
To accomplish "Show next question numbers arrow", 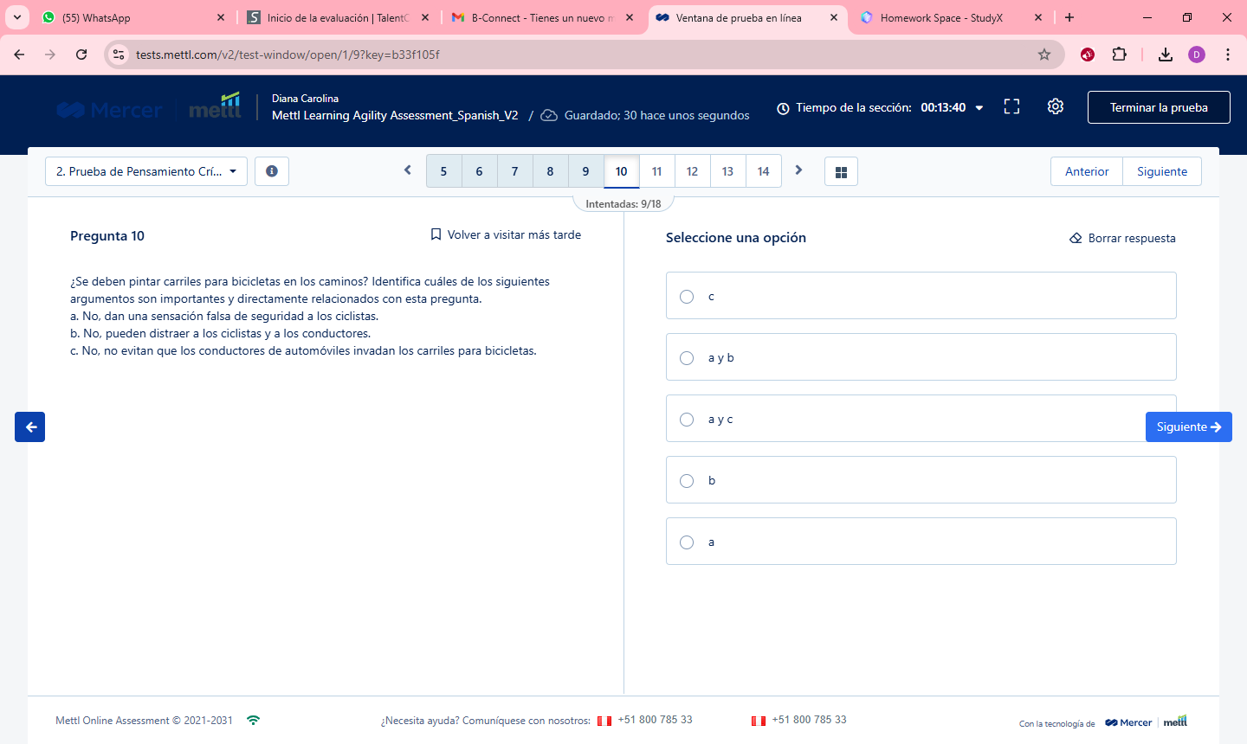I will pos(798,170).
